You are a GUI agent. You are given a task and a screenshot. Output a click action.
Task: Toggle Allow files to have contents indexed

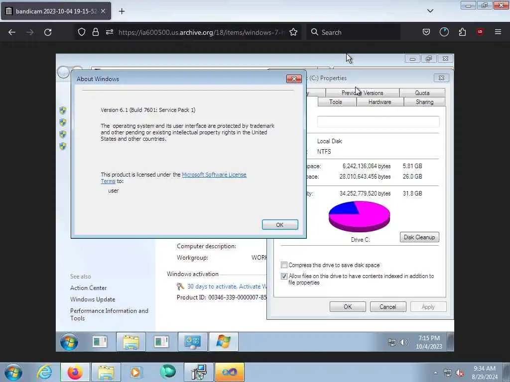[x=284, y=276]
